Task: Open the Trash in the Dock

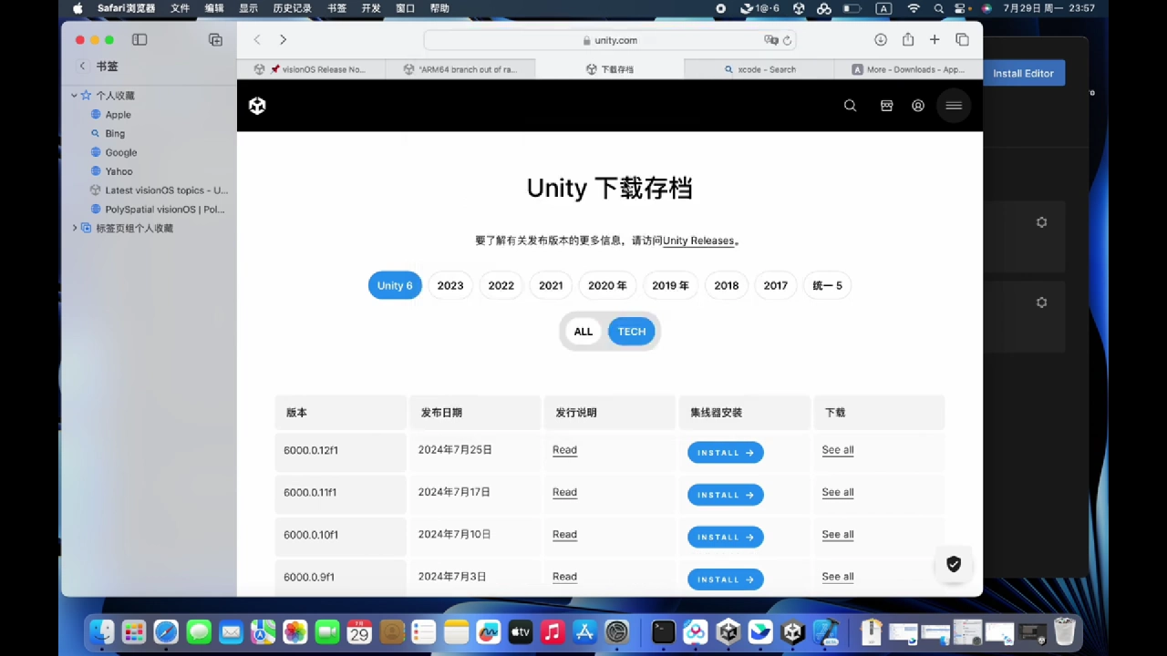Action: (1064, 631)
